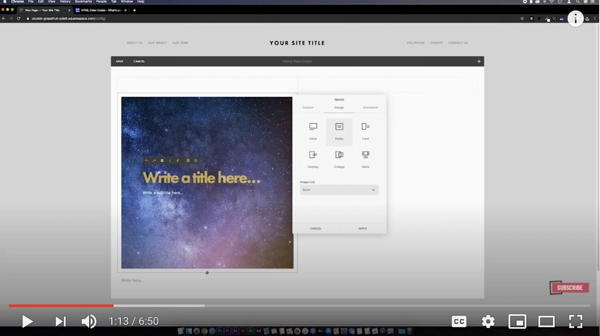Select the Overlap image layout
Viewport: 600px width, 336px height.
(312, 158)
